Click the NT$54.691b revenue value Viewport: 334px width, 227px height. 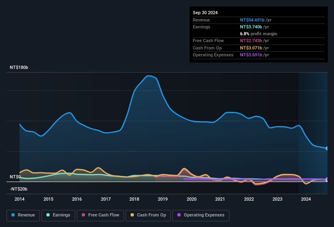coord(252,20)
